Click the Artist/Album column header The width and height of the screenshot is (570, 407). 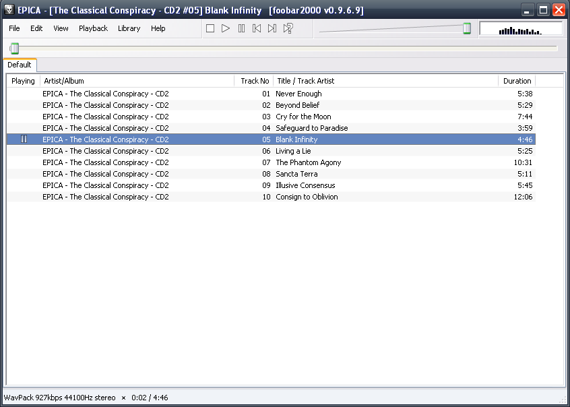coord(135,81)
